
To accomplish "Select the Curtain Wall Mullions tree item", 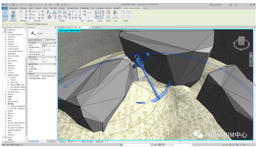I will pyautogui.click(x=15, y=52).
